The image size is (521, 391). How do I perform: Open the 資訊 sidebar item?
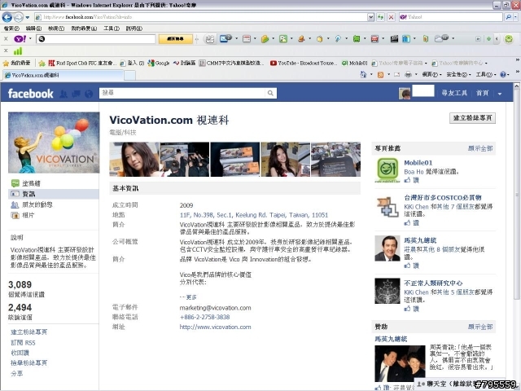(53, 194)
